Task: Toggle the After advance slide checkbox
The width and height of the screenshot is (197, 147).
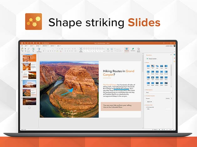Action: point(146,109)
